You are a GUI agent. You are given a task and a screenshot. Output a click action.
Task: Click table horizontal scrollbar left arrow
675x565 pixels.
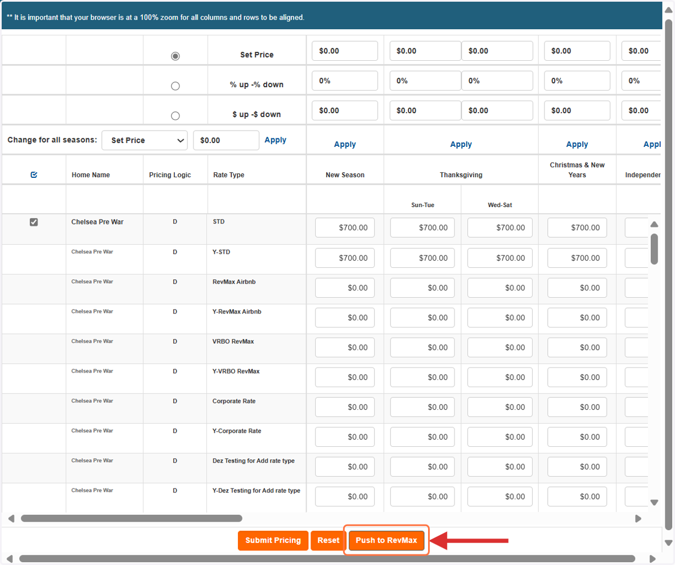pyautogui.click(x=11, y=518)
